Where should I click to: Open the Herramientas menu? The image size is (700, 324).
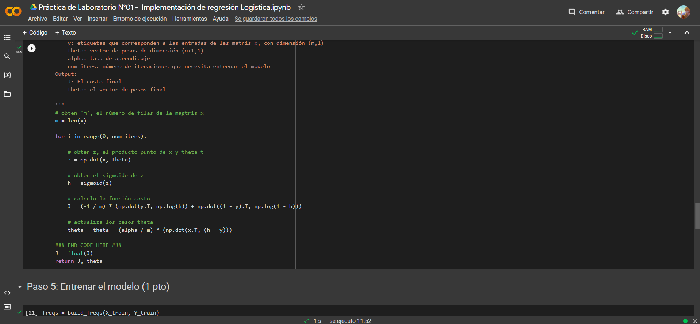pos(190,19)
